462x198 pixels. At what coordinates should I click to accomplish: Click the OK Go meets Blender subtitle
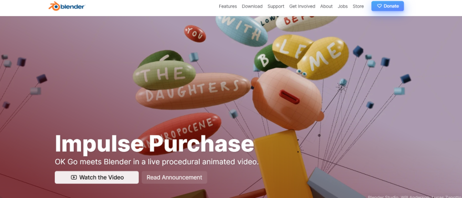[156, 162]
